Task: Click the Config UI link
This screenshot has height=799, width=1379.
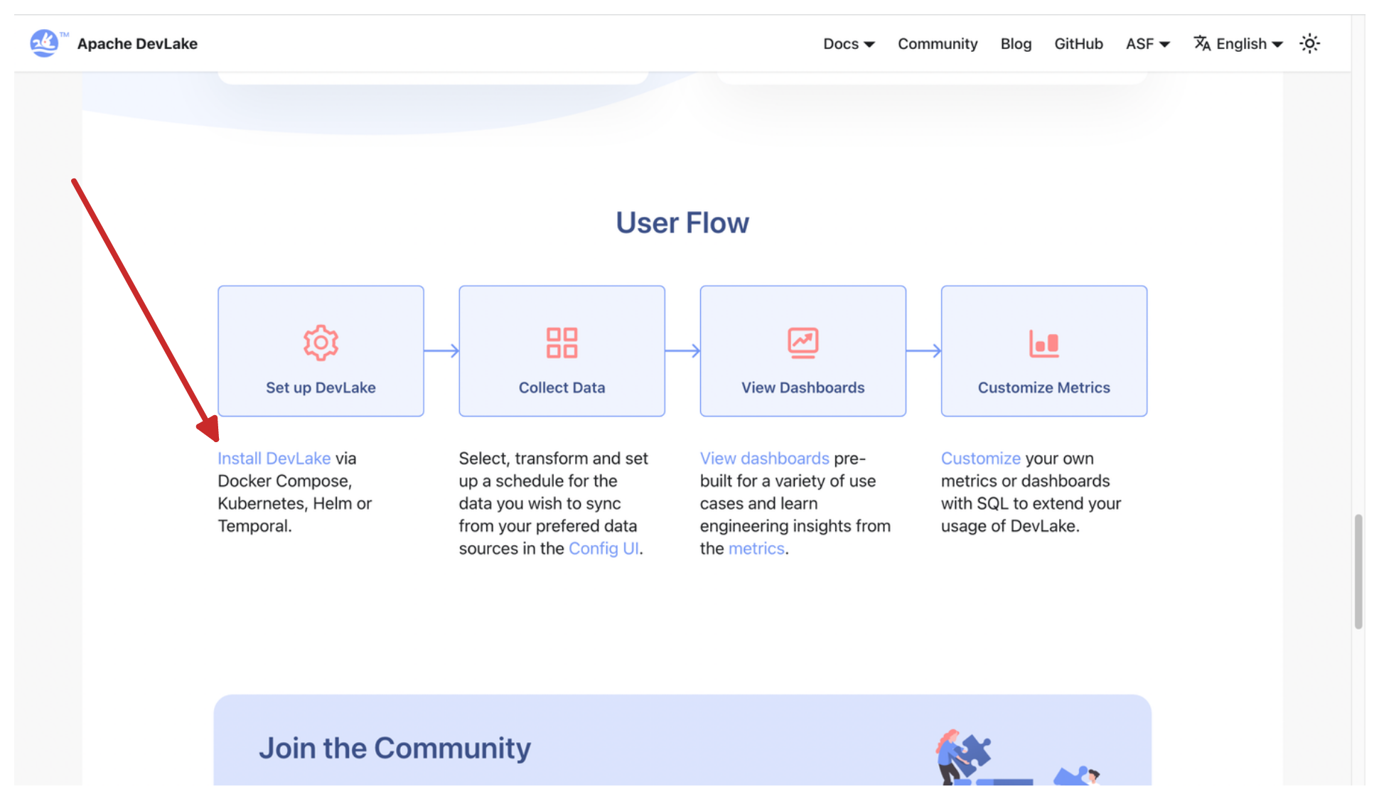Action: pos(603,549)
